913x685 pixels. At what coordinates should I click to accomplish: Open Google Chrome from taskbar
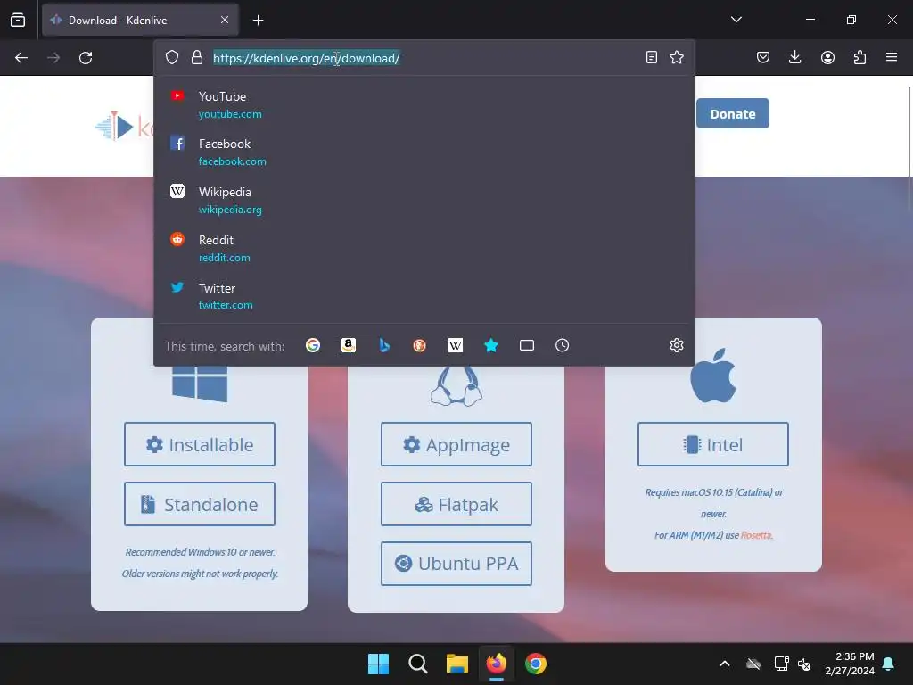[x=536, y=664]
